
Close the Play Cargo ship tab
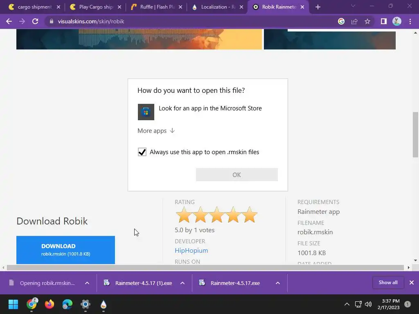[119, 7]
